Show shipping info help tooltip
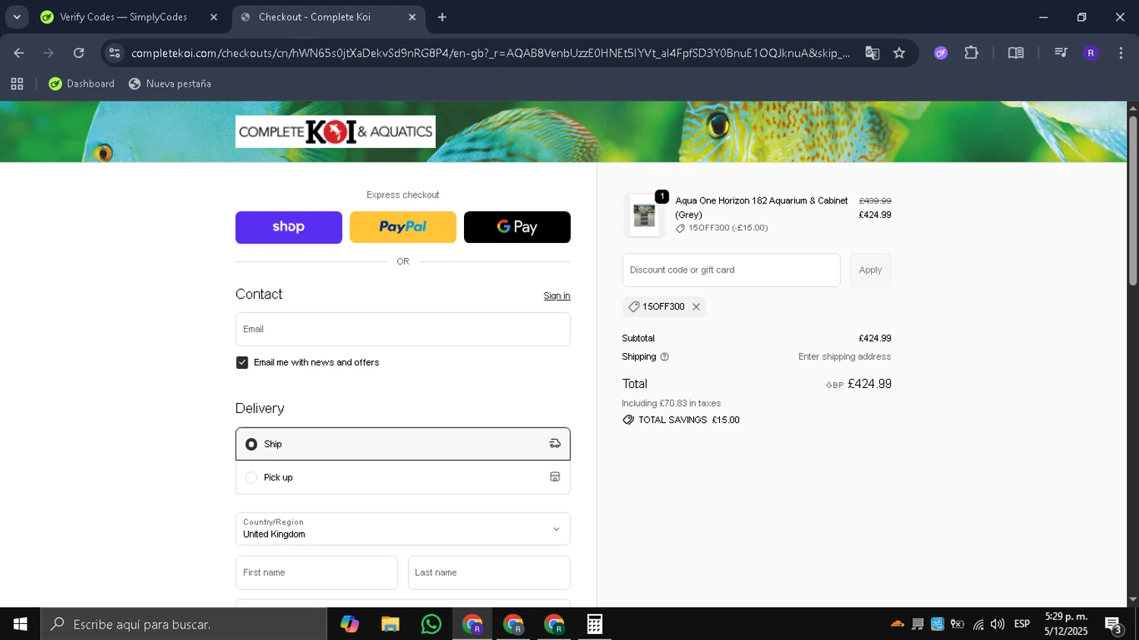Screen dimensions: 1139x640 (x=664, y=357)
